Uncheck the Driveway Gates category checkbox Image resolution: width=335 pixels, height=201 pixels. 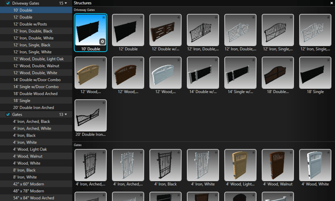[7, 3]
